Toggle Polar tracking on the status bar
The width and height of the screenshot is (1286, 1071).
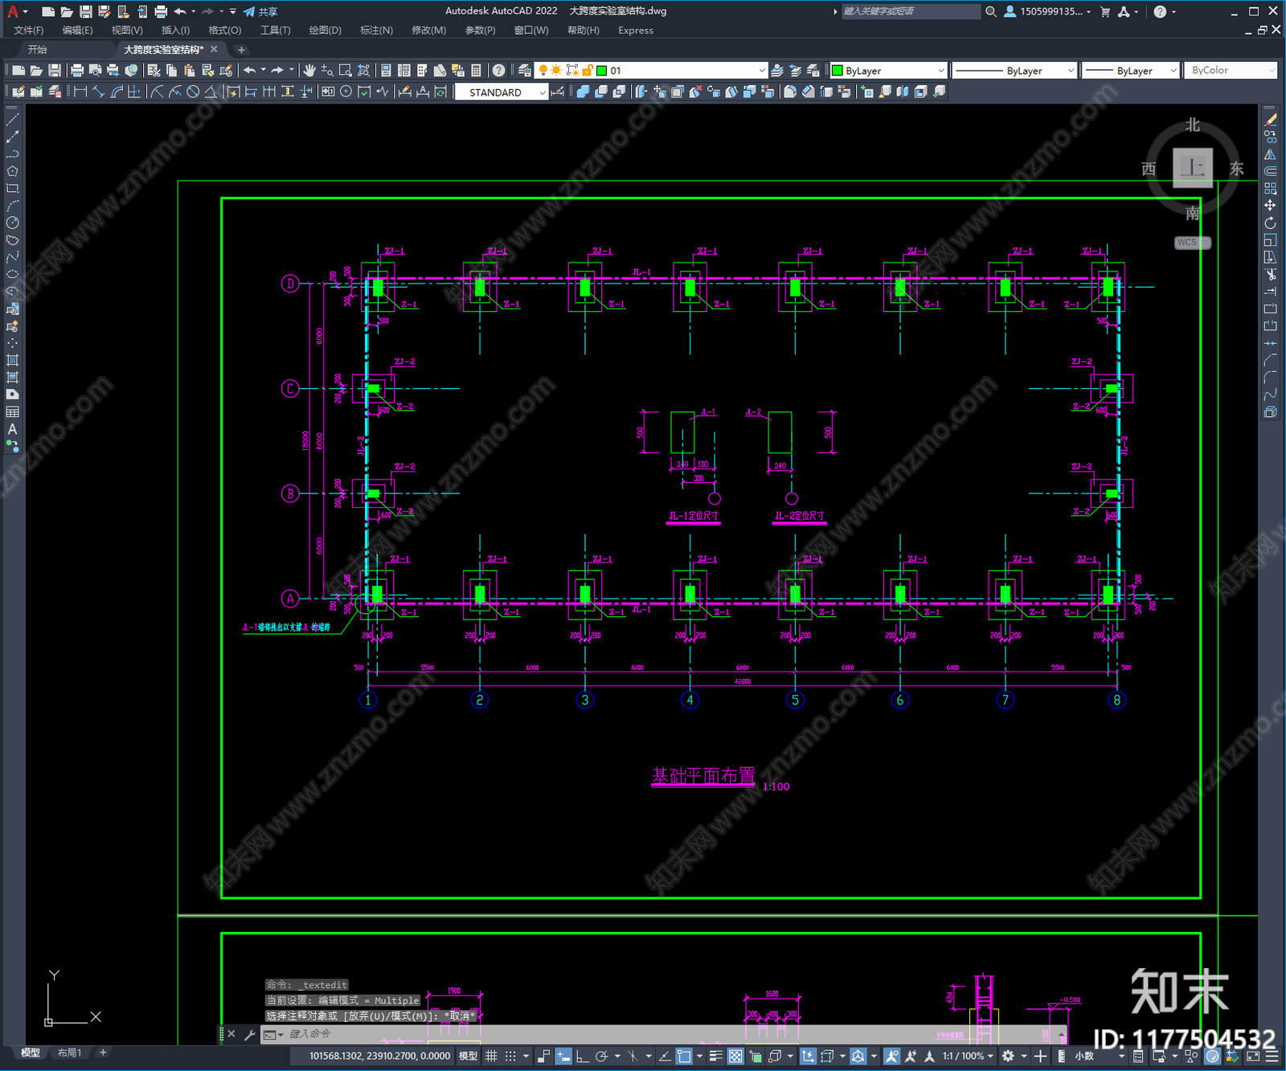click(601, 1056)
